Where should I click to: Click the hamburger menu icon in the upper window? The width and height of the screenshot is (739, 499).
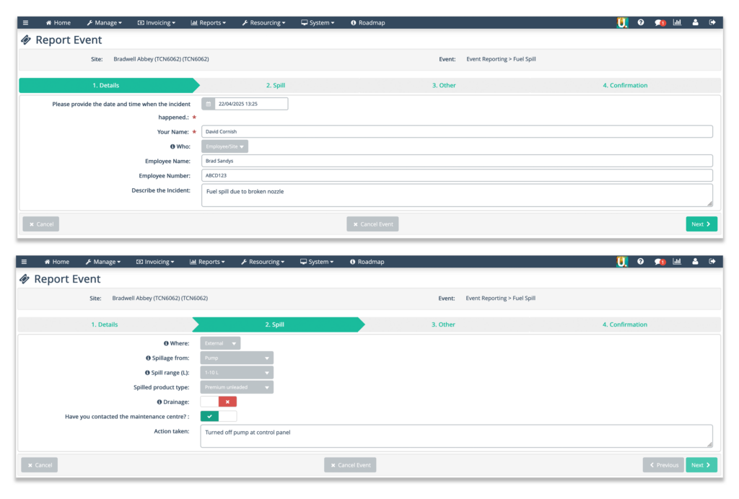25,22
